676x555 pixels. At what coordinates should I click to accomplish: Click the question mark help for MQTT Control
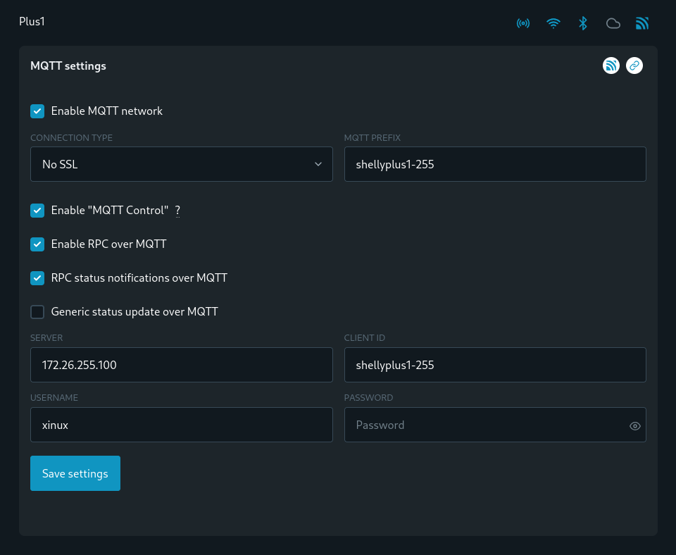(177, 211)
